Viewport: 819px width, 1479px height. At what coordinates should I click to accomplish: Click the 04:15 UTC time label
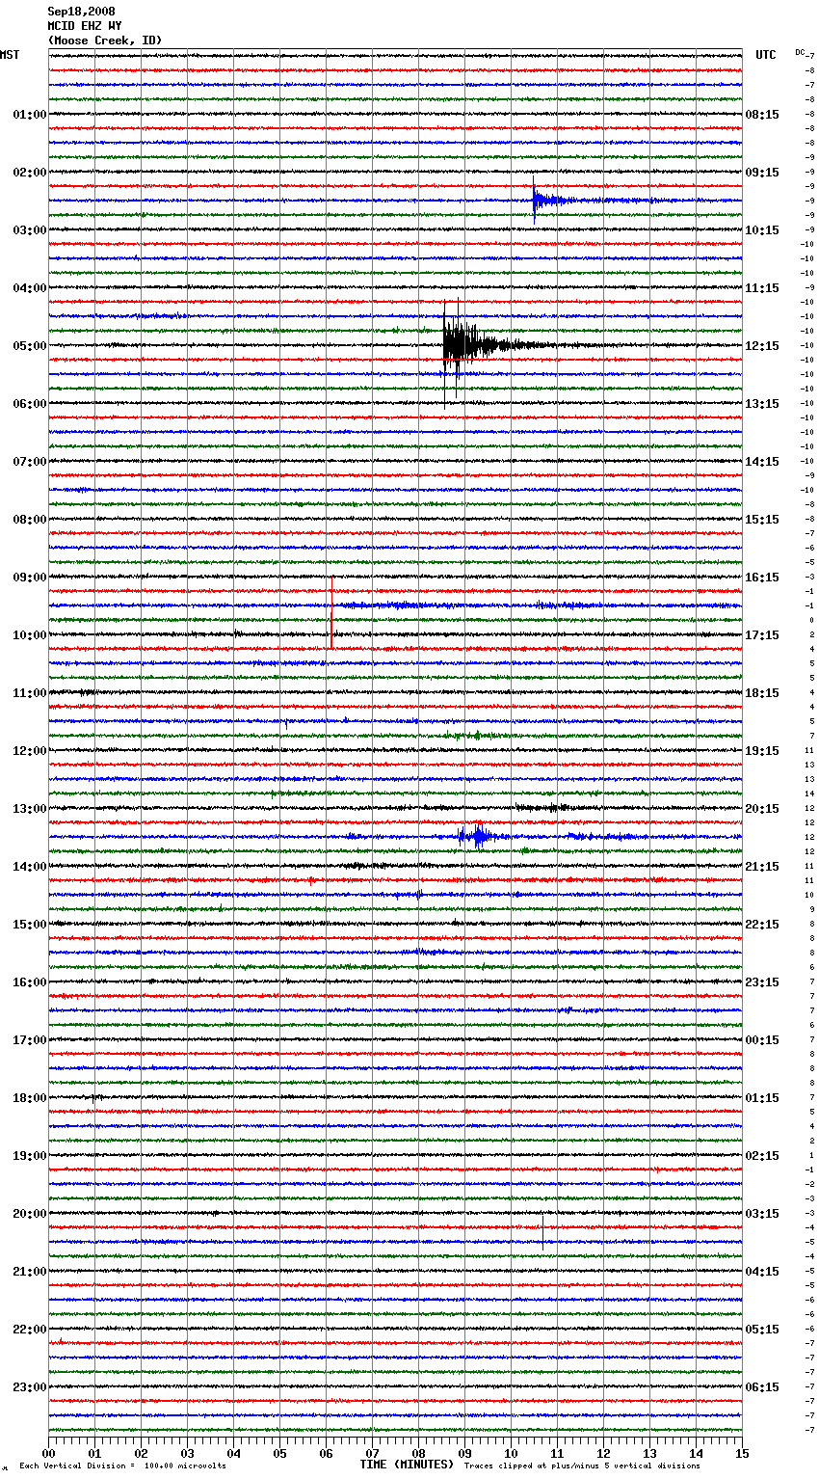click(762, 1272)
